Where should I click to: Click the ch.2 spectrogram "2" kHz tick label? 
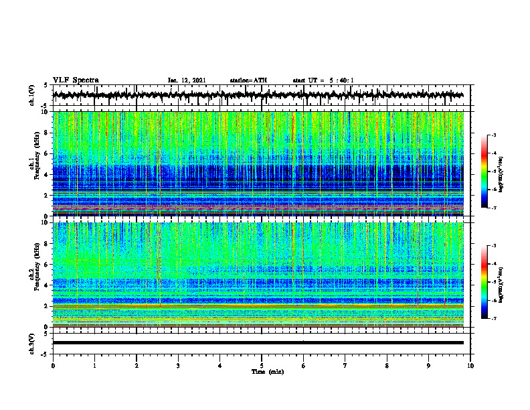tap(47, 306)
